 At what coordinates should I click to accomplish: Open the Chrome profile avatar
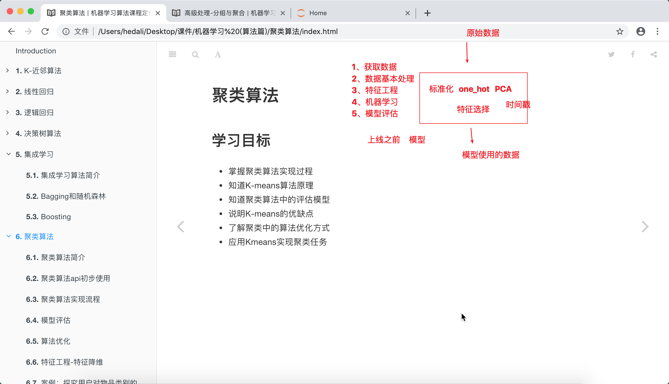click(641, 31)
